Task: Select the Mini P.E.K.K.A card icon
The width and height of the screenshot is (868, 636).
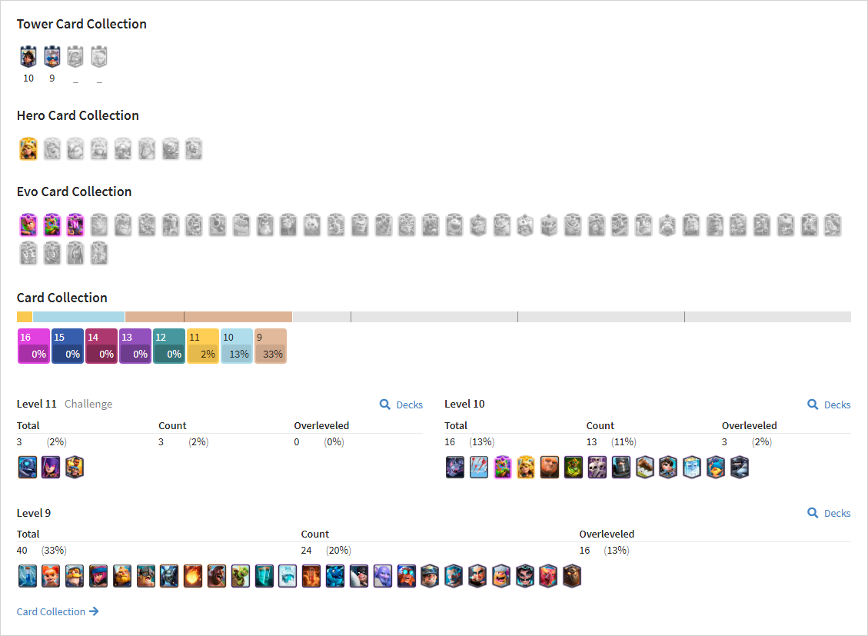Action: coord(169,576)
